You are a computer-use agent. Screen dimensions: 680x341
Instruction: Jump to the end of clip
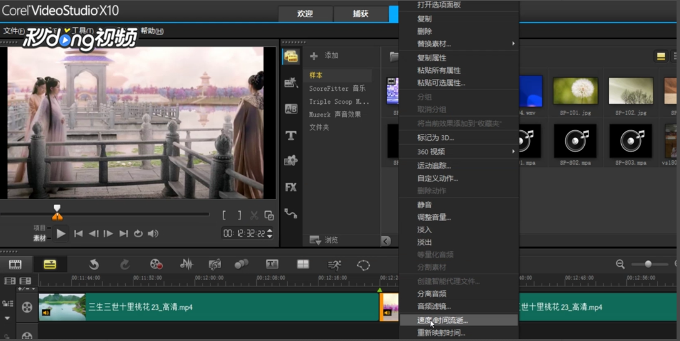point(123,234)
